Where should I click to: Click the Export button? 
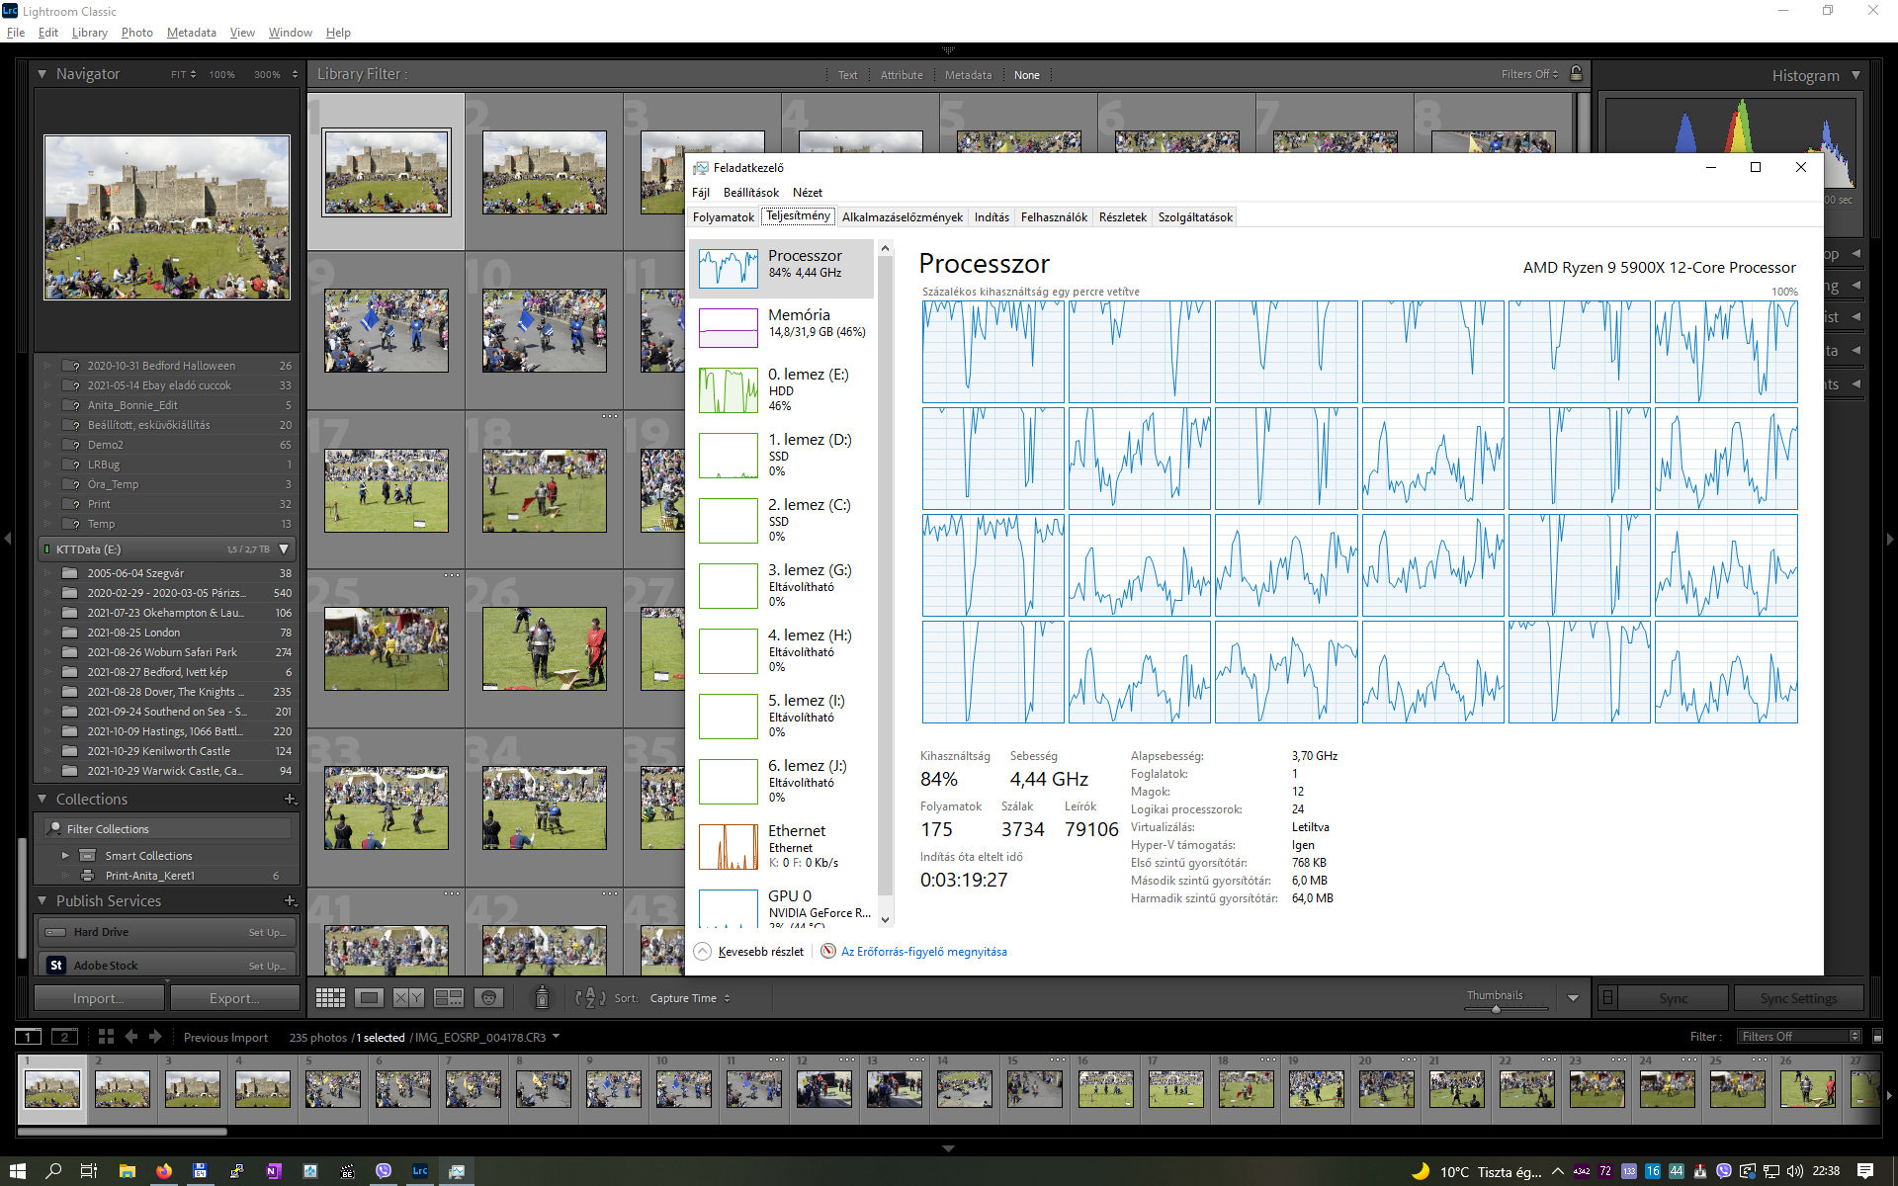pos(234,998)
